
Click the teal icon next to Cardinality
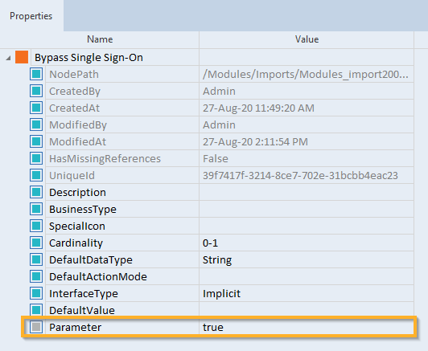tap(36, 243)
